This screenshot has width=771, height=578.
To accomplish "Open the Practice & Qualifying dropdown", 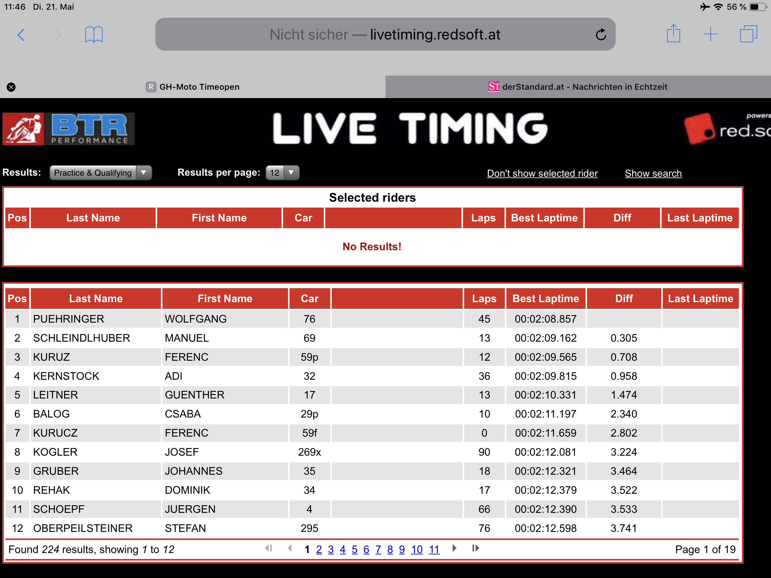I will click(x=101, y=173).
